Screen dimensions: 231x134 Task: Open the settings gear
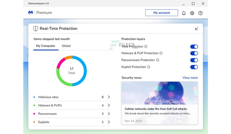tap(192, 13)
